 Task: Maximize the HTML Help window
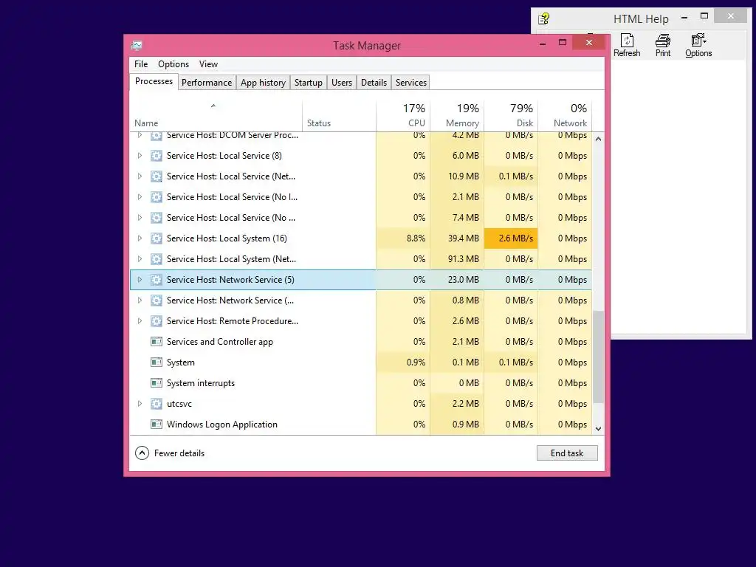click(704, 16)
